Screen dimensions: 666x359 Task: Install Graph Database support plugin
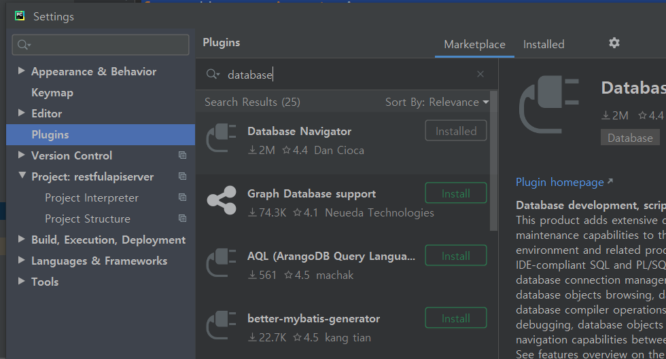[x=456, y=193]
